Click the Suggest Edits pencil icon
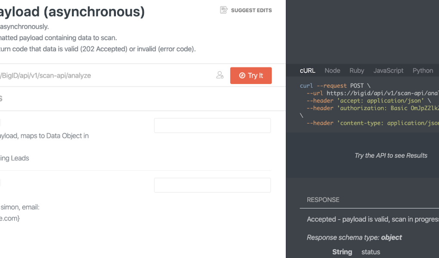 [x=223, y=10]
